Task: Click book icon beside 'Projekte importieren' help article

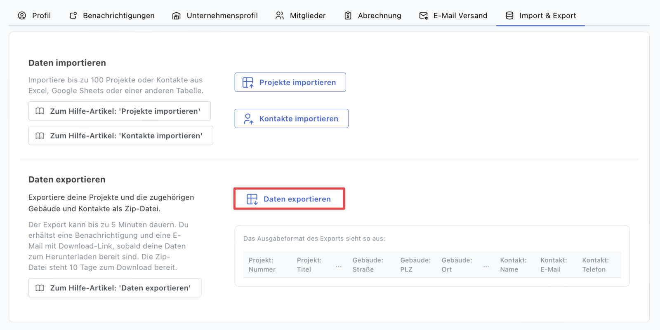Action: 40,111
